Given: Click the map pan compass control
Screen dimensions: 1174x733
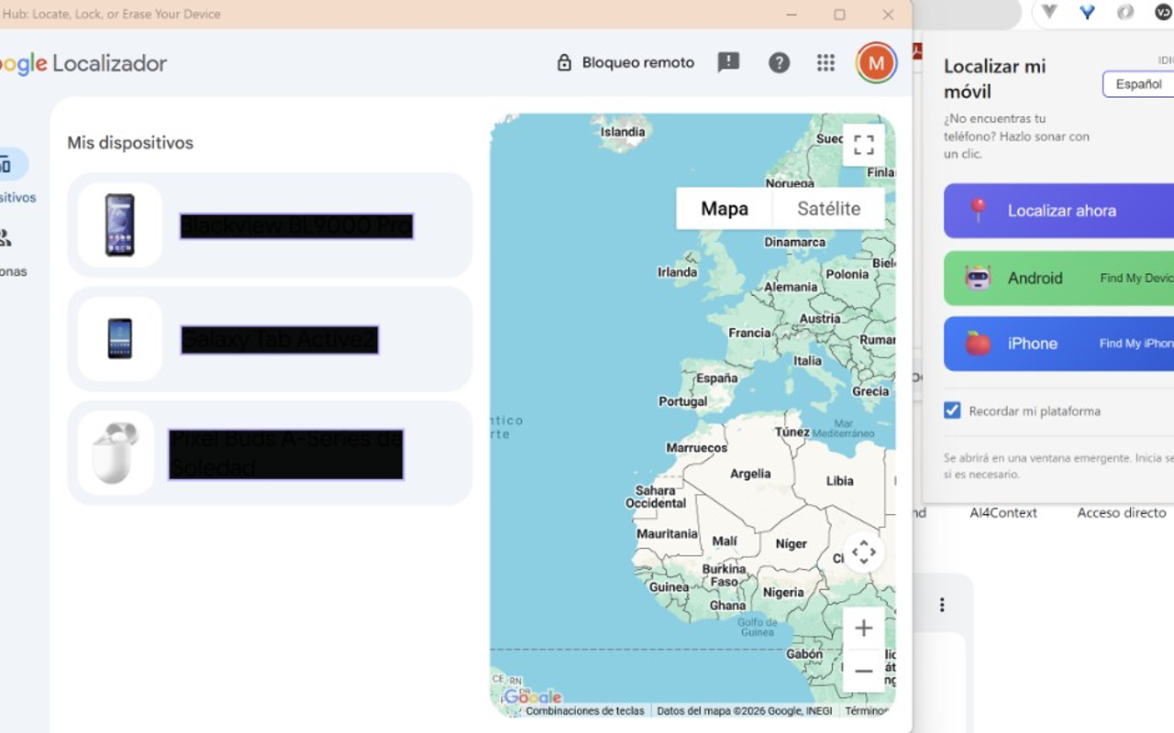Looking at the screenshot, I should 863,552.
